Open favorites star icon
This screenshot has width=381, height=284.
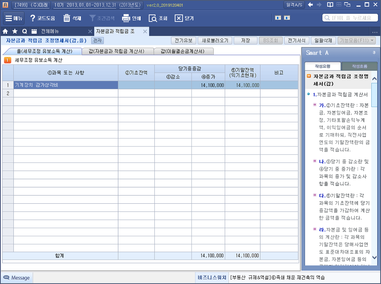tap(15, 31)
